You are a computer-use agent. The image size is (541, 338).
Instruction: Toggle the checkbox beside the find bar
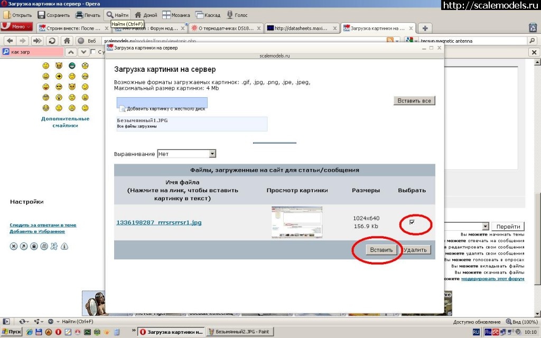coord(94,52)
